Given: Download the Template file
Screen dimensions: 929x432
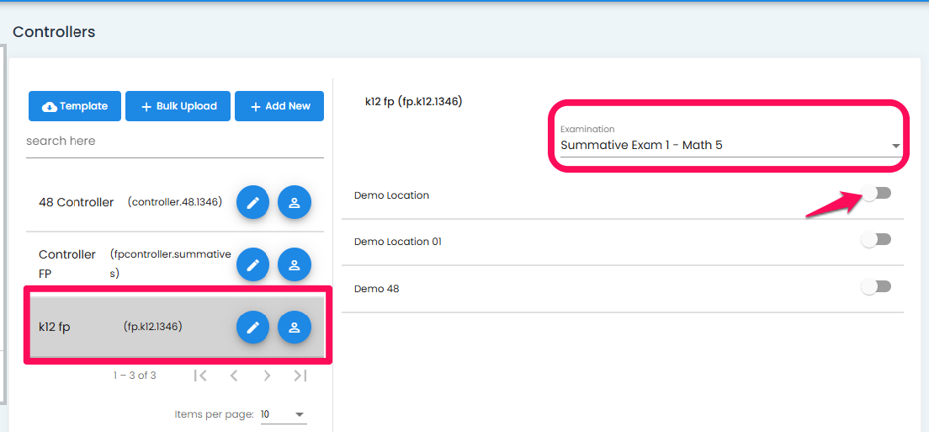Looking at the screenshot, I should (75, 106).
